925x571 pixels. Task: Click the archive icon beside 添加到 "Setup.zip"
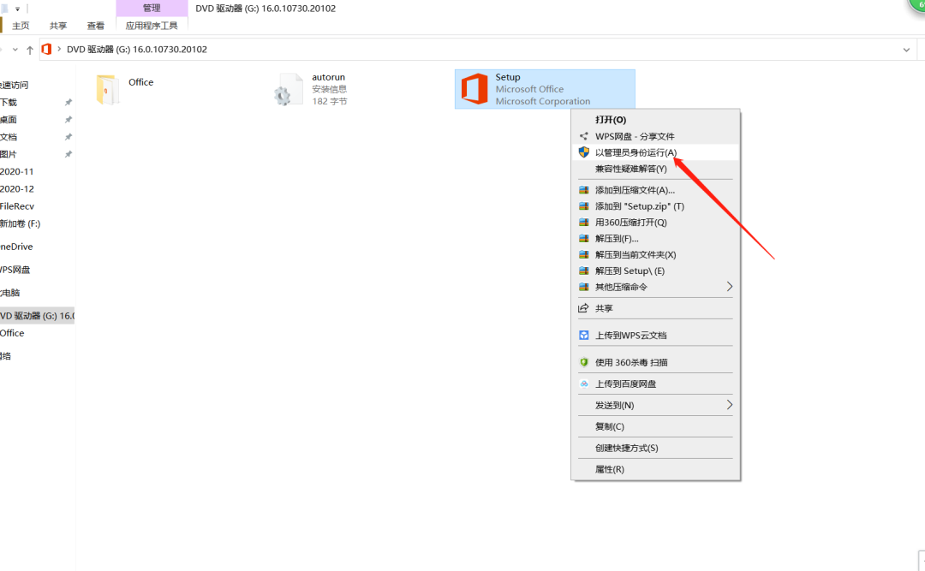pyautogui.click(x=584, y=205)
